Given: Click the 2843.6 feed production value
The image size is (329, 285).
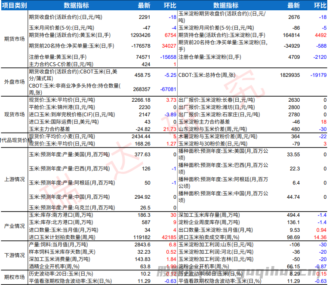Looking at the screenshot, I should point(142,244).
